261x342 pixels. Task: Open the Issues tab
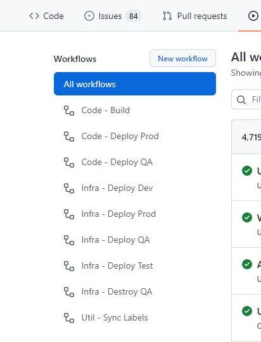[x=113, y=16]
